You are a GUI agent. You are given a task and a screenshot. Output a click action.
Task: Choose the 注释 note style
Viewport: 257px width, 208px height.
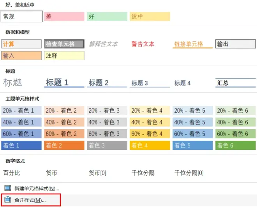coord(64,55)
